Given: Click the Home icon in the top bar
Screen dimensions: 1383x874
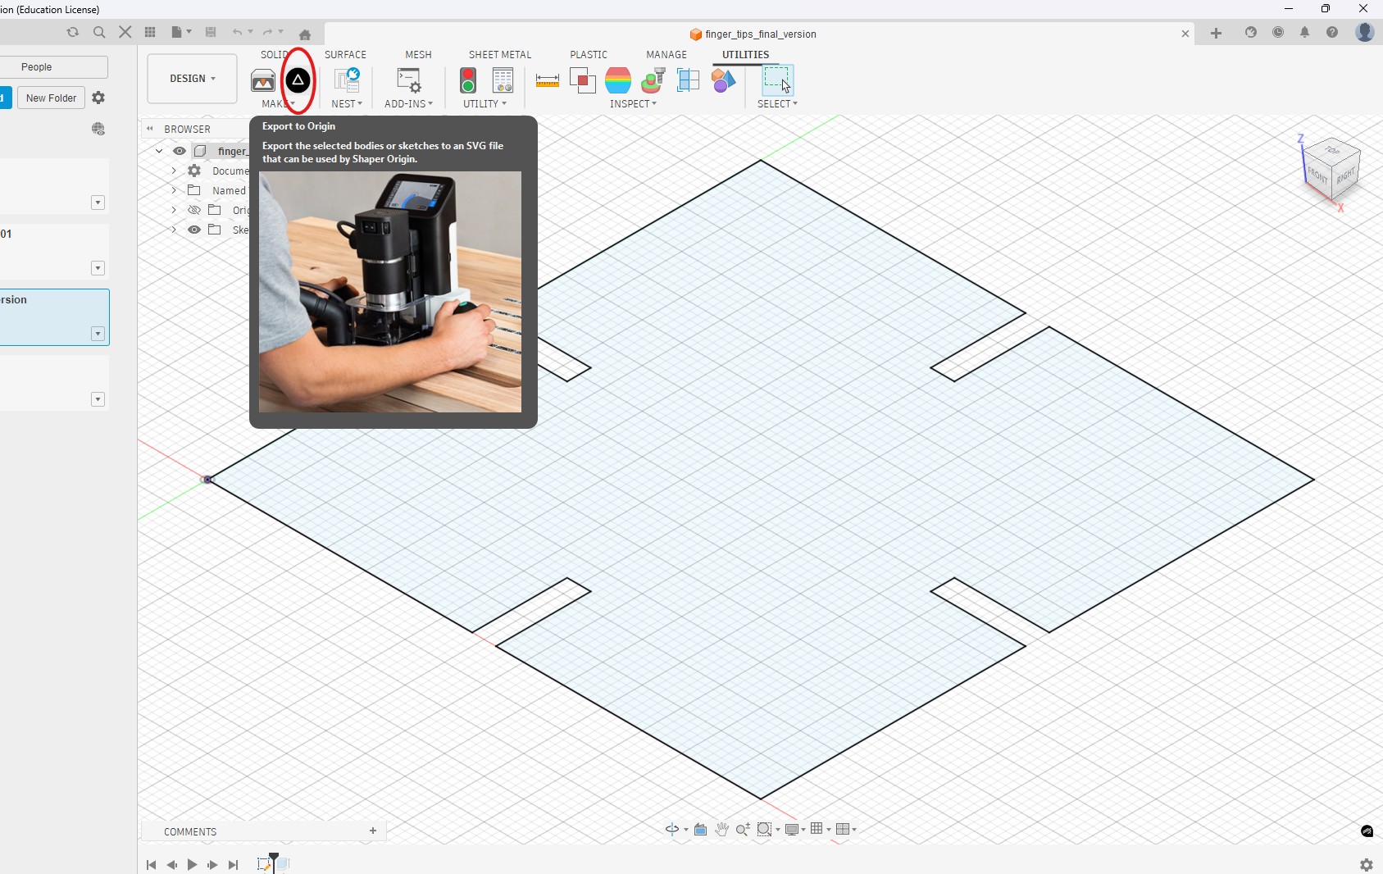Looking at the screenshot, I should point(305,34).
